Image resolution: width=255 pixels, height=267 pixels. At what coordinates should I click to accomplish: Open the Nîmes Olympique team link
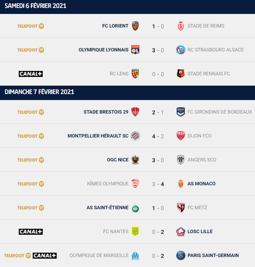pos(108,184)
